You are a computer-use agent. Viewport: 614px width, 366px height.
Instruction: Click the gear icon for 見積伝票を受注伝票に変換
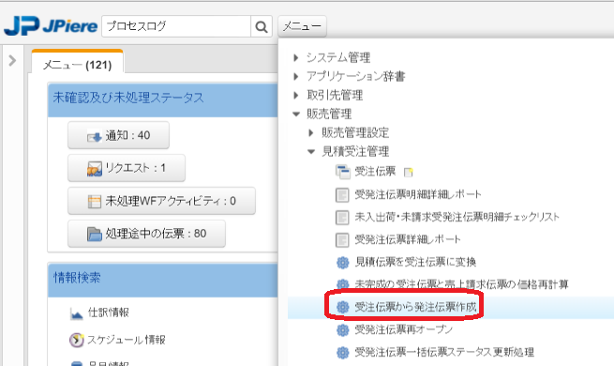343,263
